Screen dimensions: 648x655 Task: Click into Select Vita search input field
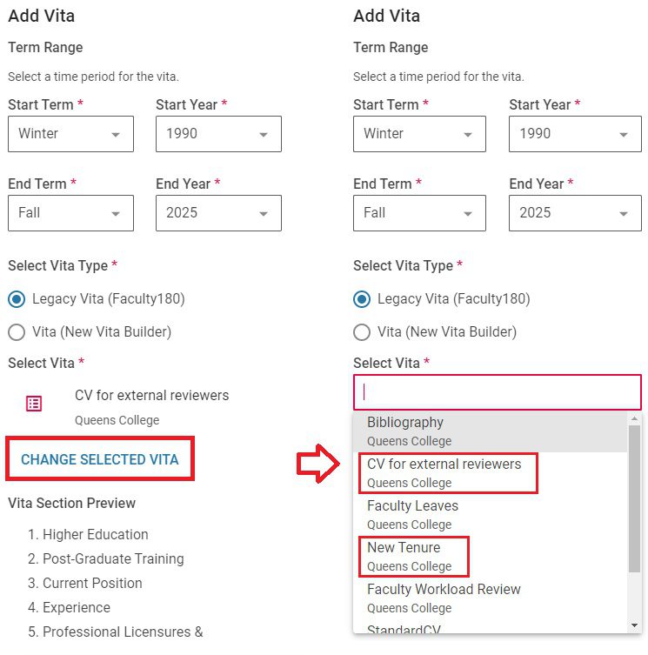click(497, 392)
